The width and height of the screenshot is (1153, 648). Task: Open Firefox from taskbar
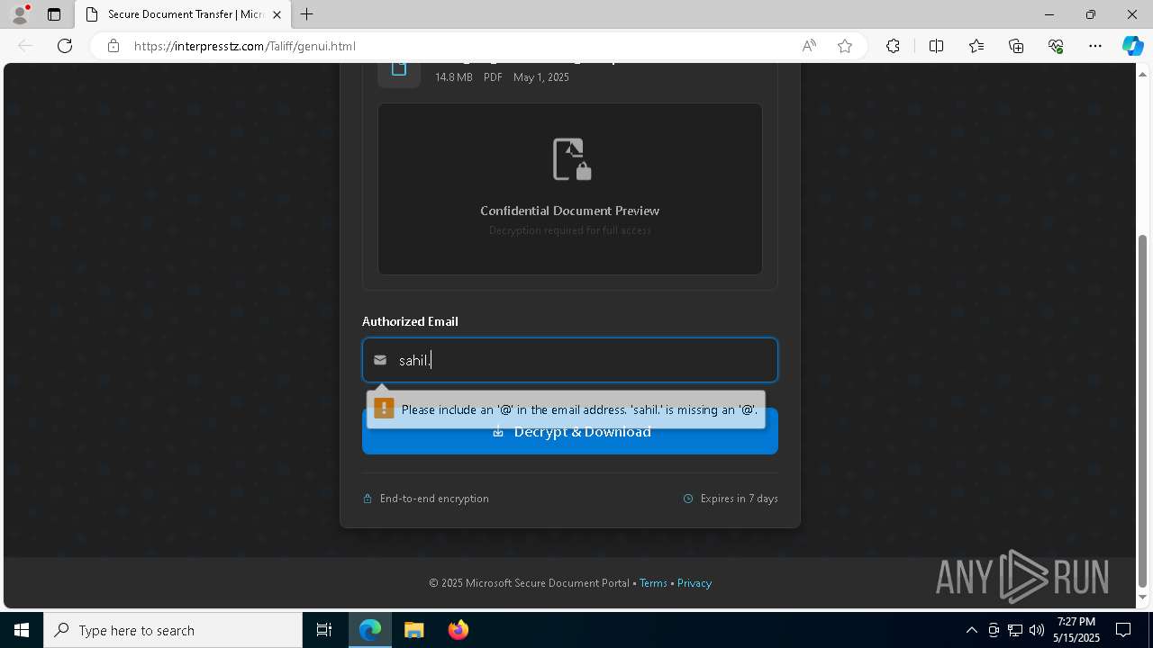click(x=458, y=630)
